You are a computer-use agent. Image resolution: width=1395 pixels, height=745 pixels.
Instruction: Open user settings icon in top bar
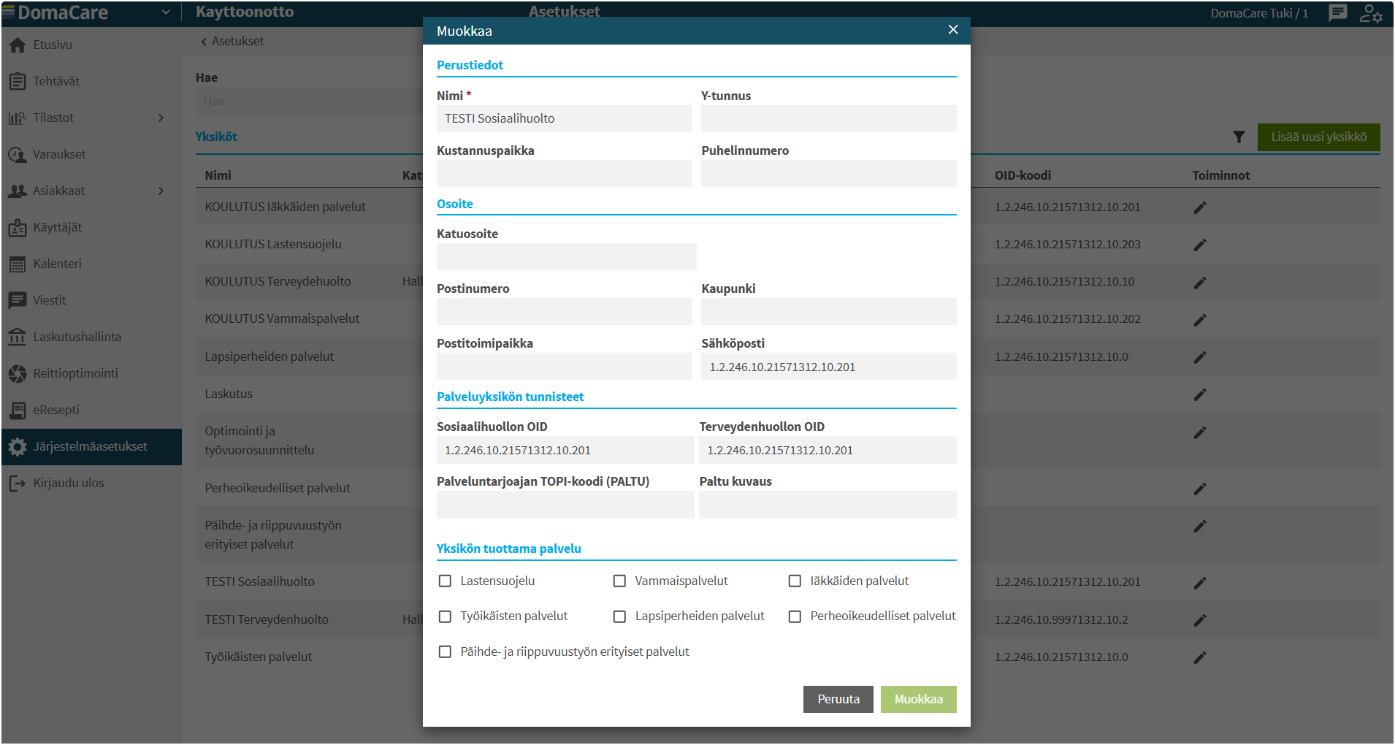pos(1370,13)
